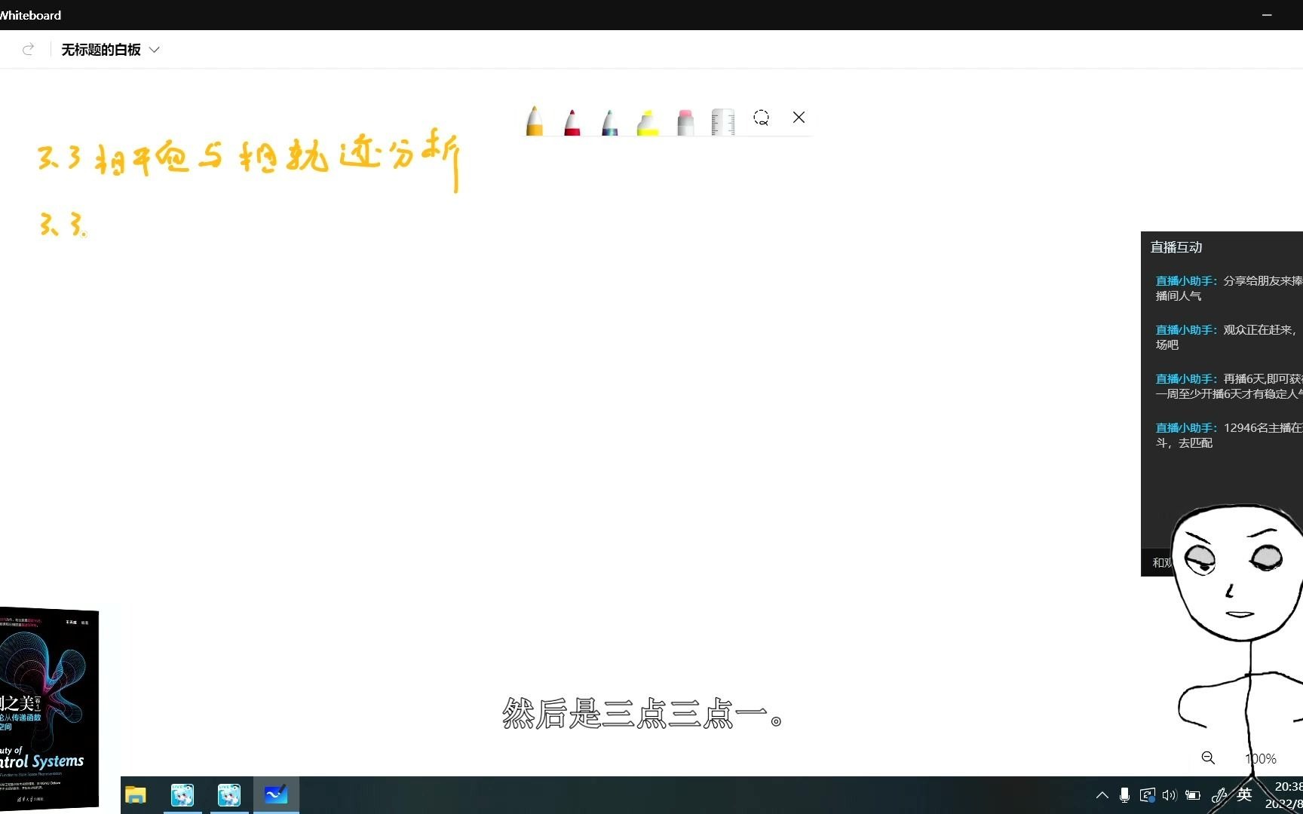Screen dimensions: 1303x814
Task: Click the Control Systems book cover thumbnail
Action: click(49, 708)
